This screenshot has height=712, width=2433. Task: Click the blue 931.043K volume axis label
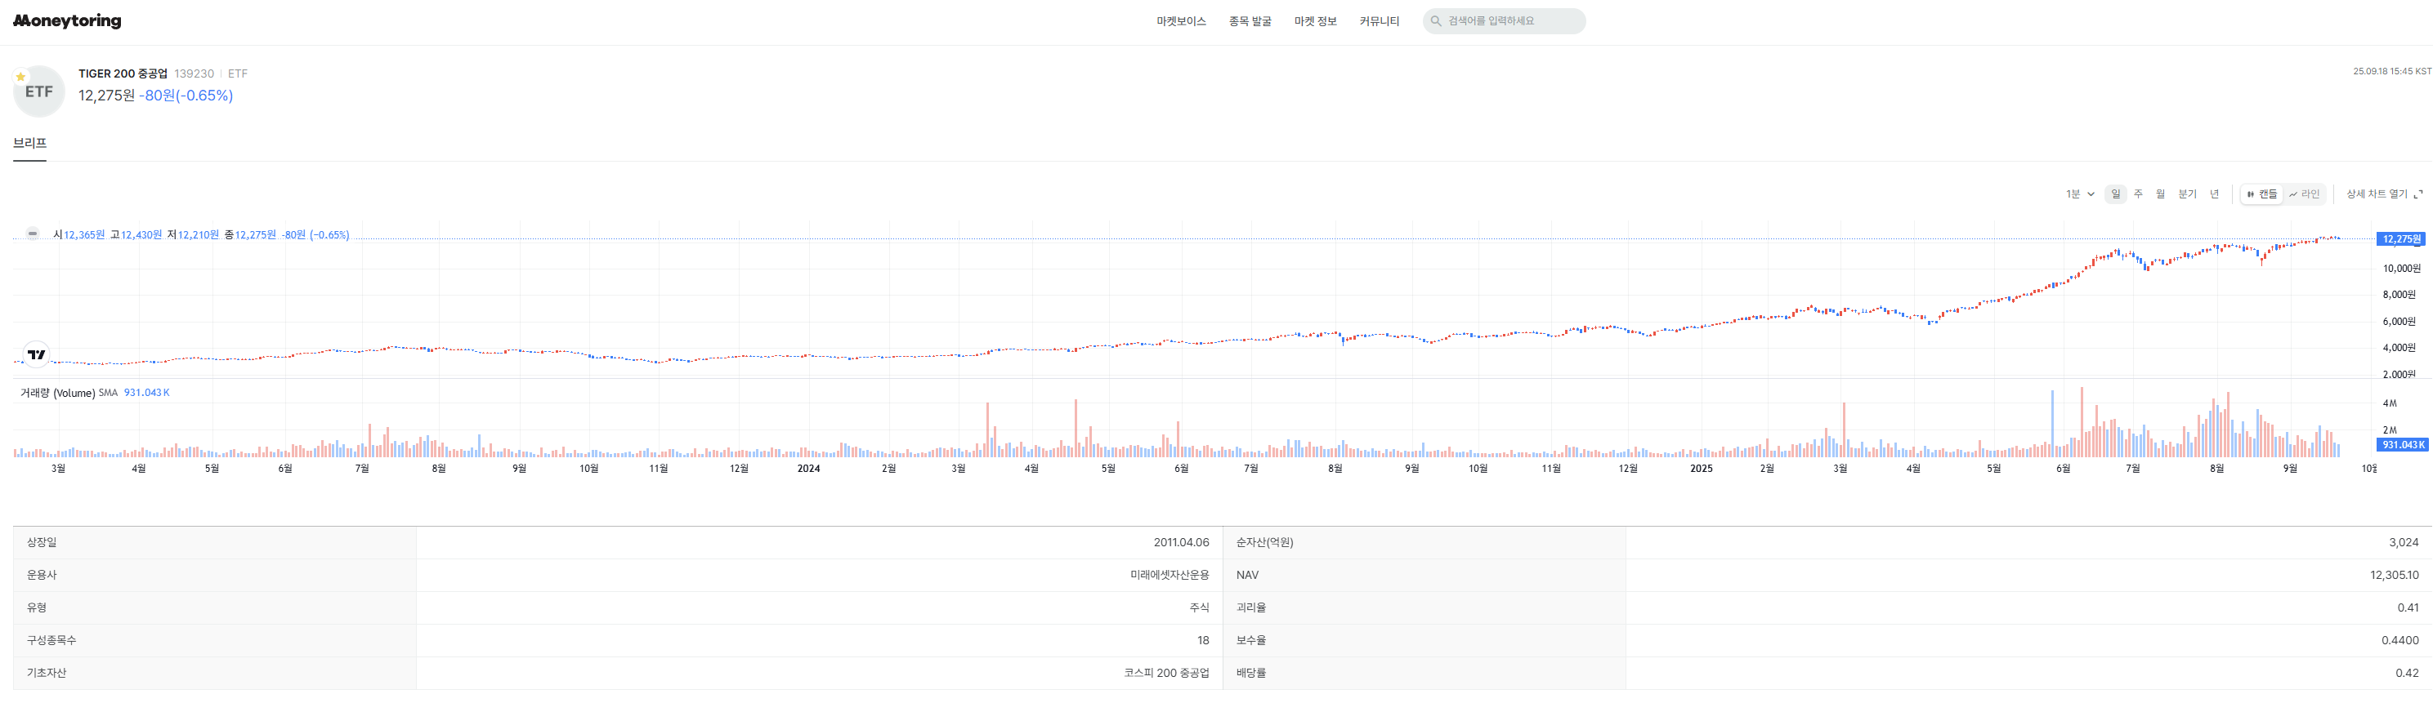[2402, 445]
